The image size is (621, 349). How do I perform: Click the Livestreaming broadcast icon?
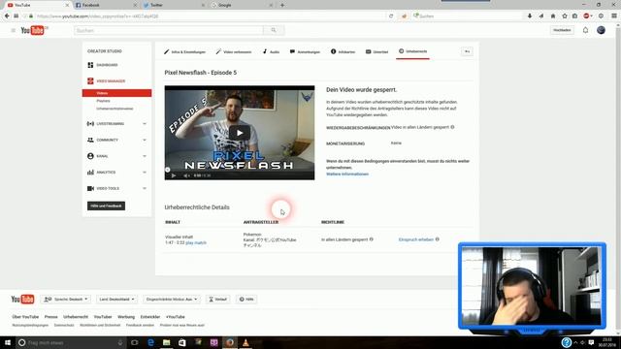coord(90,124)
